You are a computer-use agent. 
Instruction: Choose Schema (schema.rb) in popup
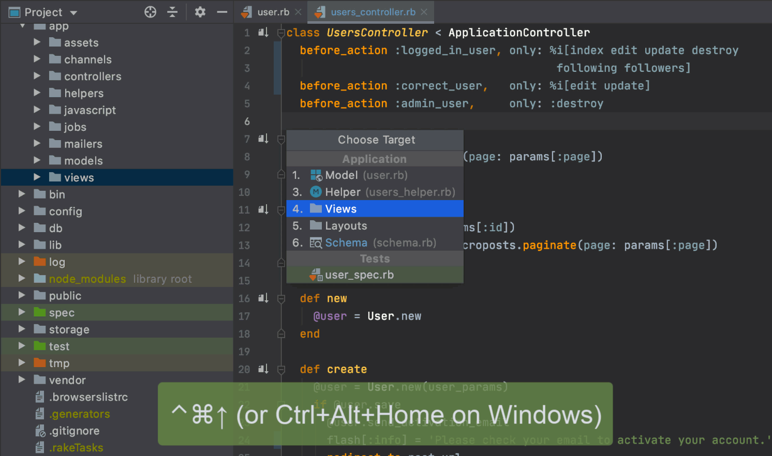[x=375, y=242]
